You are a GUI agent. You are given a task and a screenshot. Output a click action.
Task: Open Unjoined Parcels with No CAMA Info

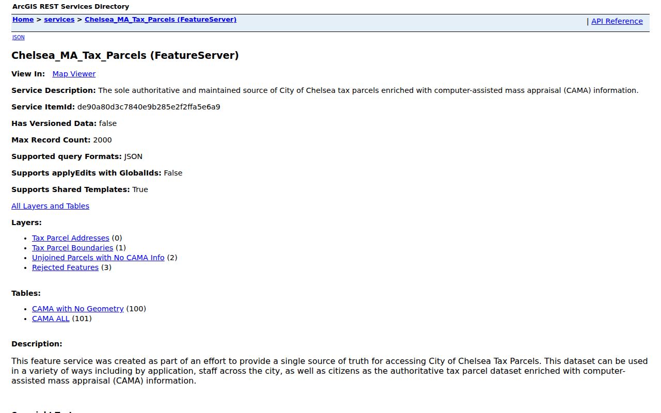point(98,258)
